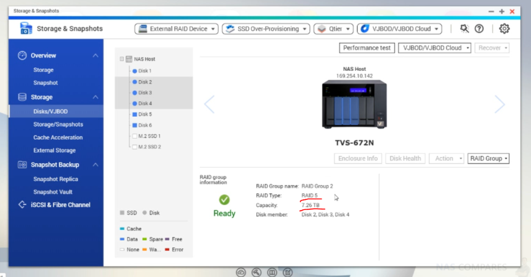Screen dimensions: 531x277
Task: Open the SSD Over-Provisioning dropdown
Action: click(x=266, y=29)
